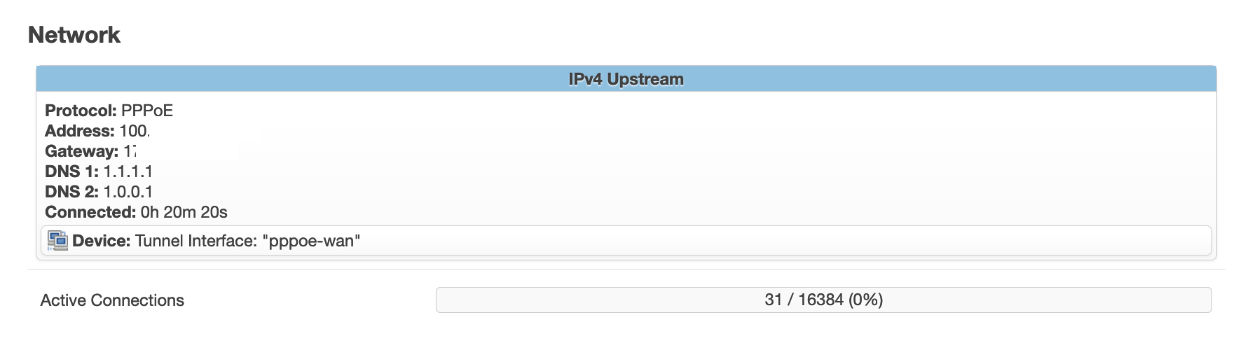Click the Protocol label
The image size is (1250, 357).
tap(81, 111)
